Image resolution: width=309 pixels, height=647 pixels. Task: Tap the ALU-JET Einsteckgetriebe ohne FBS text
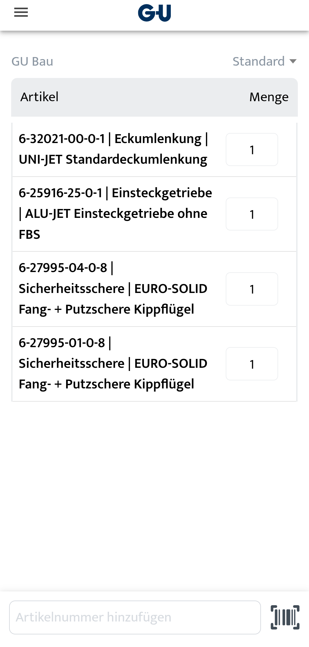point(116,214)
